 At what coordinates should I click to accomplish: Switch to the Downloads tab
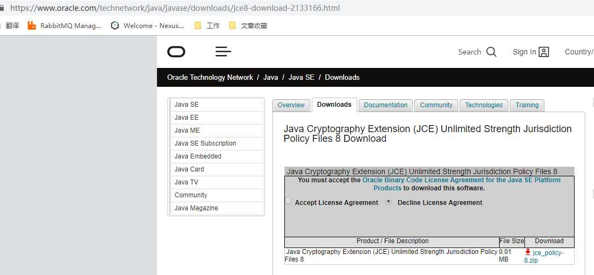334,105
